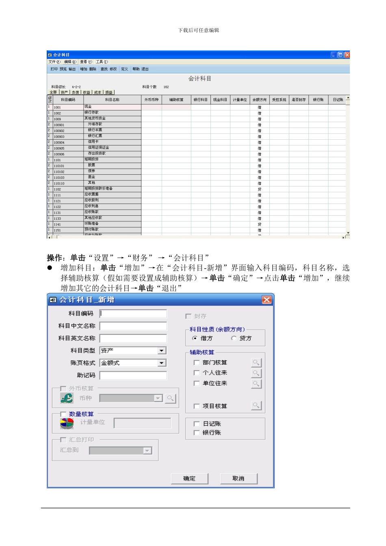The image size is (386, 546).
Task: Click the scroll-up arrow of the account table
Action: (348, 98)
